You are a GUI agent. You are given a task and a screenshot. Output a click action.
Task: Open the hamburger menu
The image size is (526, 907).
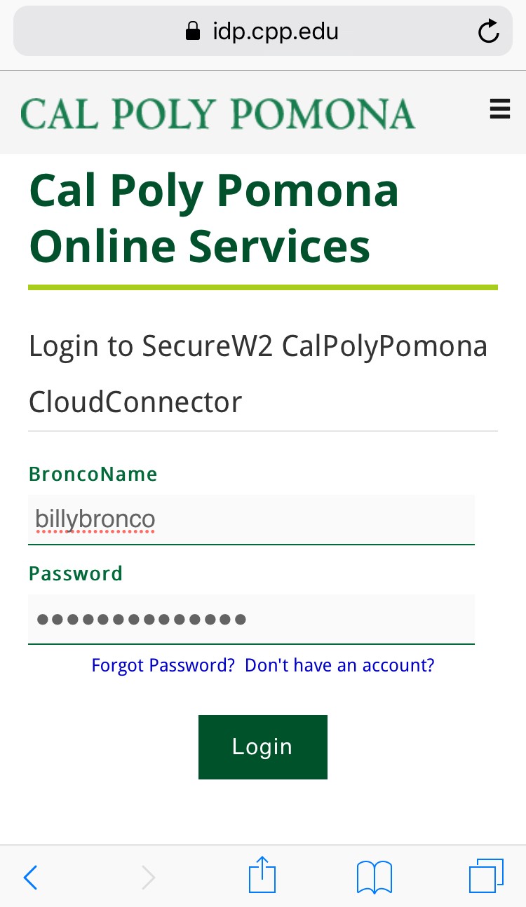tap(499, 109)
